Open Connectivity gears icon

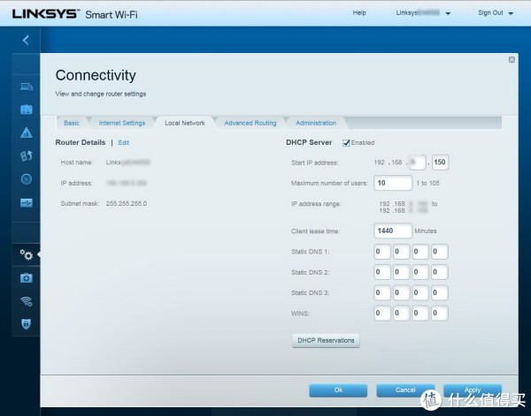pos(26,254)
